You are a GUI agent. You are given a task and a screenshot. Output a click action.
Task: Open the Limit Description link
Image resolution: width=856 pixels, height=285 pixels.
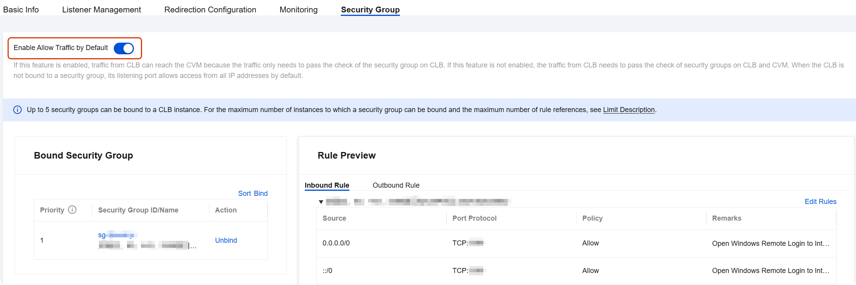[x=629, y=110]
